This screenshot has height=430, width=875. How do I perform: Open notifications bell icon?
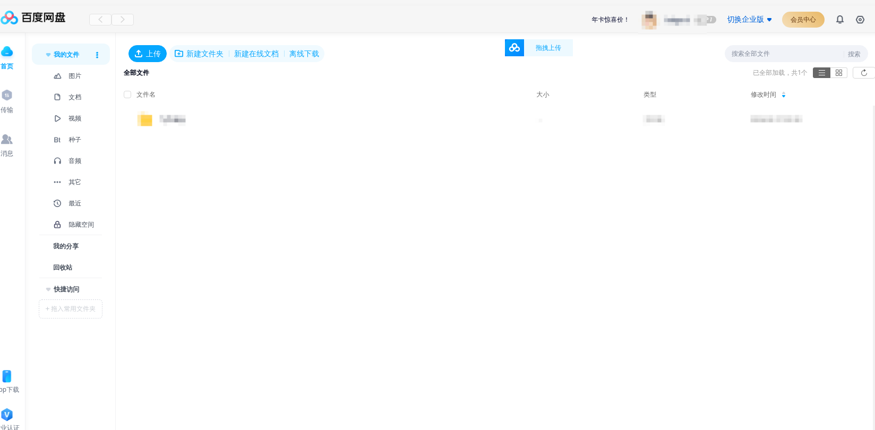[x=840, y=20]
